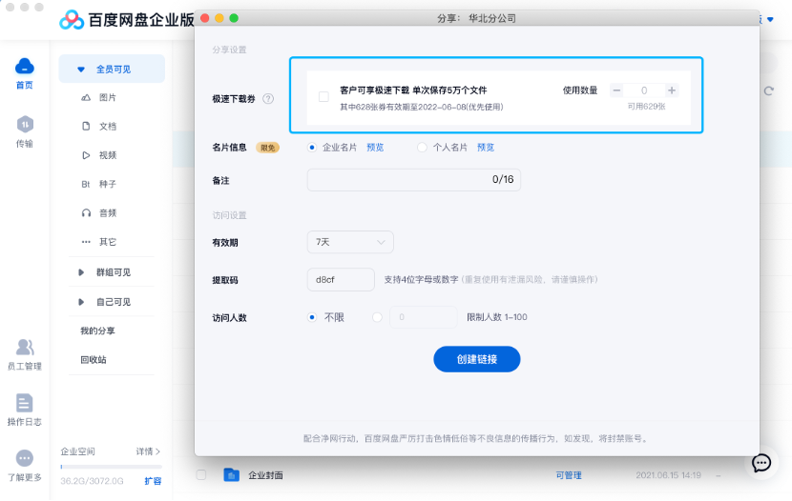Click the 2021.06.15 14:19 date cell
792x501 pixels.
(x=668, y=474)
